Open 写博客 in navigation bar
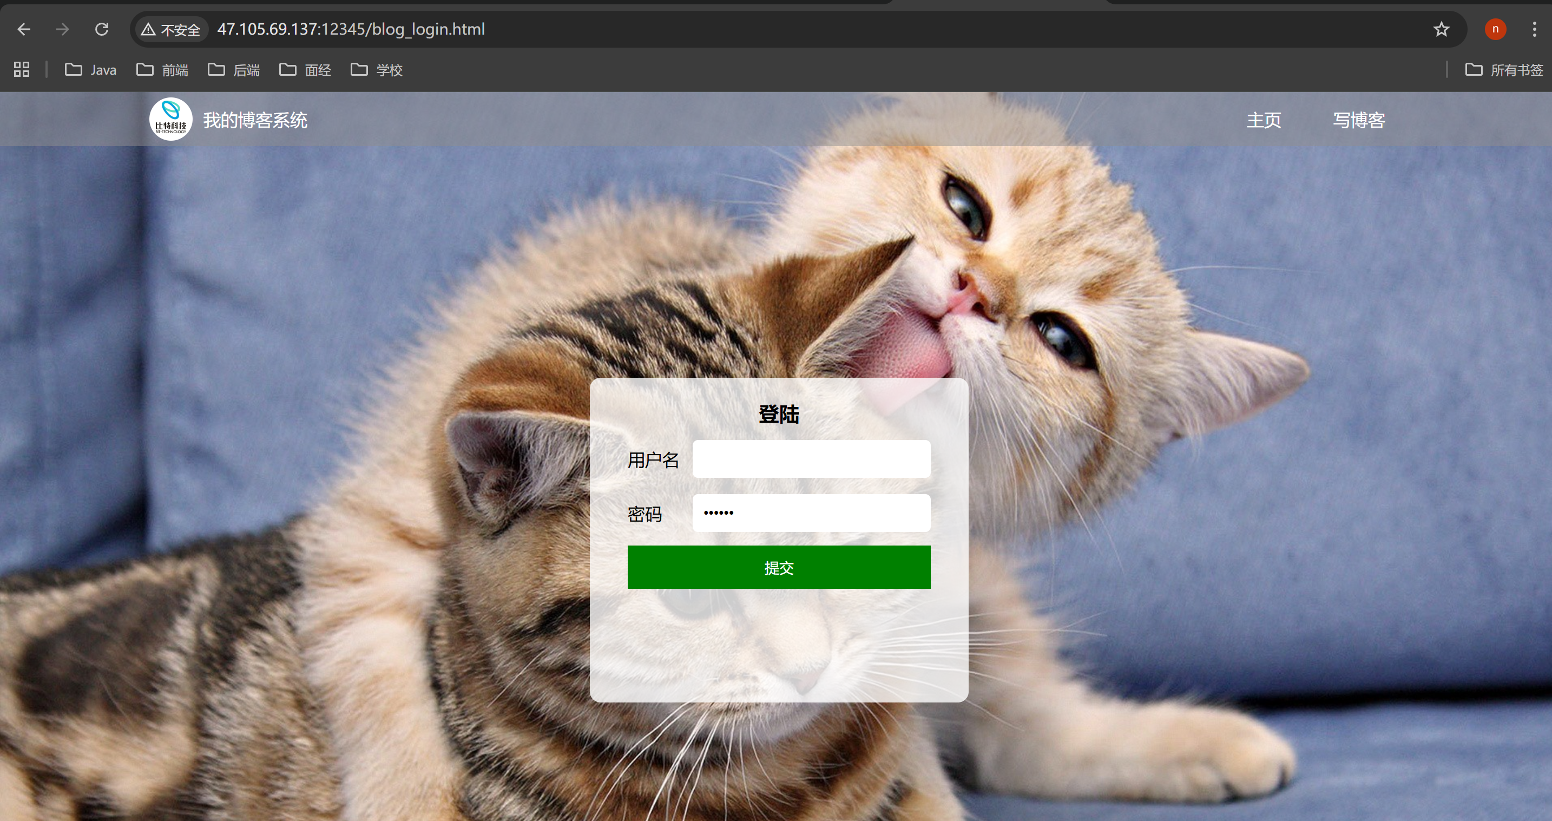This screenshot has height=821, width=1552. [1359, 120]
